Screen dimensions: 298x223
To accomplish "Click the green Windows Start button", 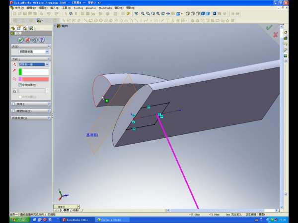I will click(20, 220).
